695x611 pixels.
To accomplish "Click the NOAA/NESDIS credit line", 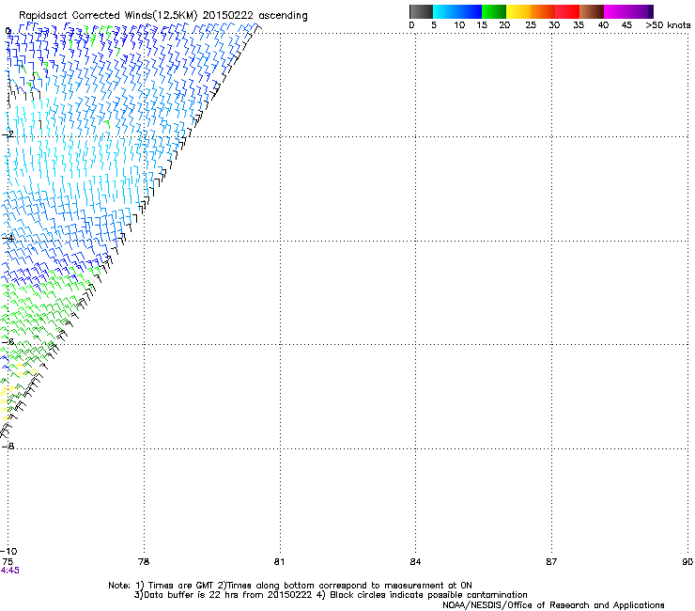I will tap(553, 605).
